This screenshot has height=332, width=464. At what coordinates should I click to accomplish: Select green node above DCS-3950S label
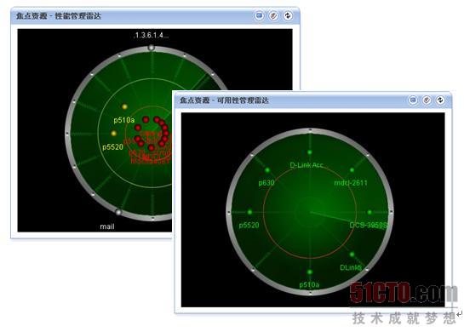click(369, 212)
